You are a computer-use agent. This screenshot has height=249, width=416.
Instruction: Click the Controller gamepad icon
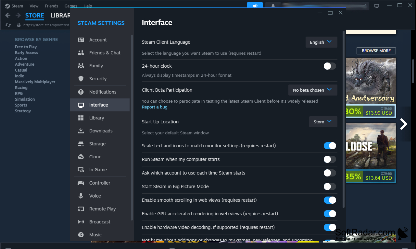point(81,183)
